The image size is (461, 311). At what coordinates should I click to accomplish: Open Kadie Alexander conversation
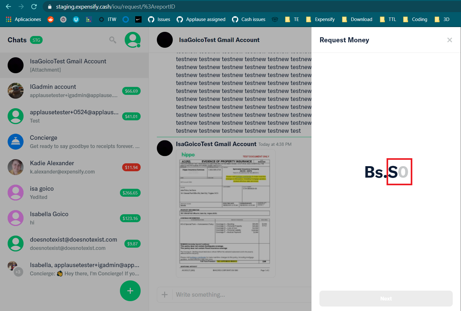[x=74, y=167]
